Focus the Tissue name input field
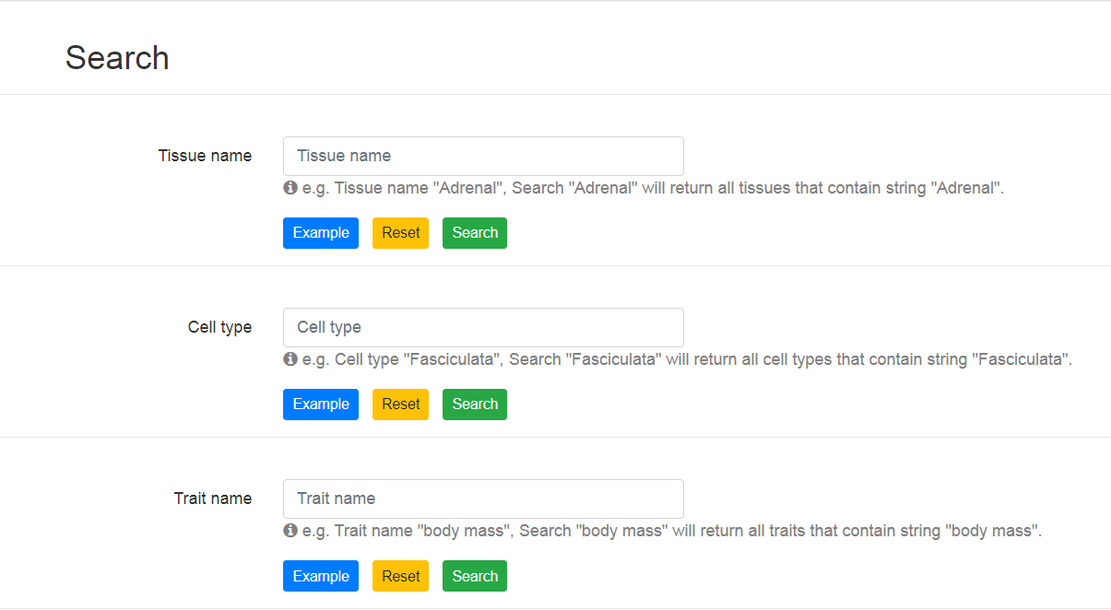1111x610 pixels. coord(483,156)
